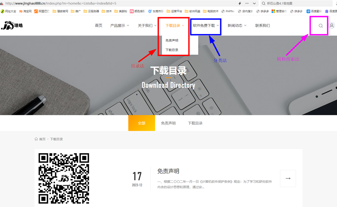Click the browser URL address field
337x207 pixels.
[112, 3]
